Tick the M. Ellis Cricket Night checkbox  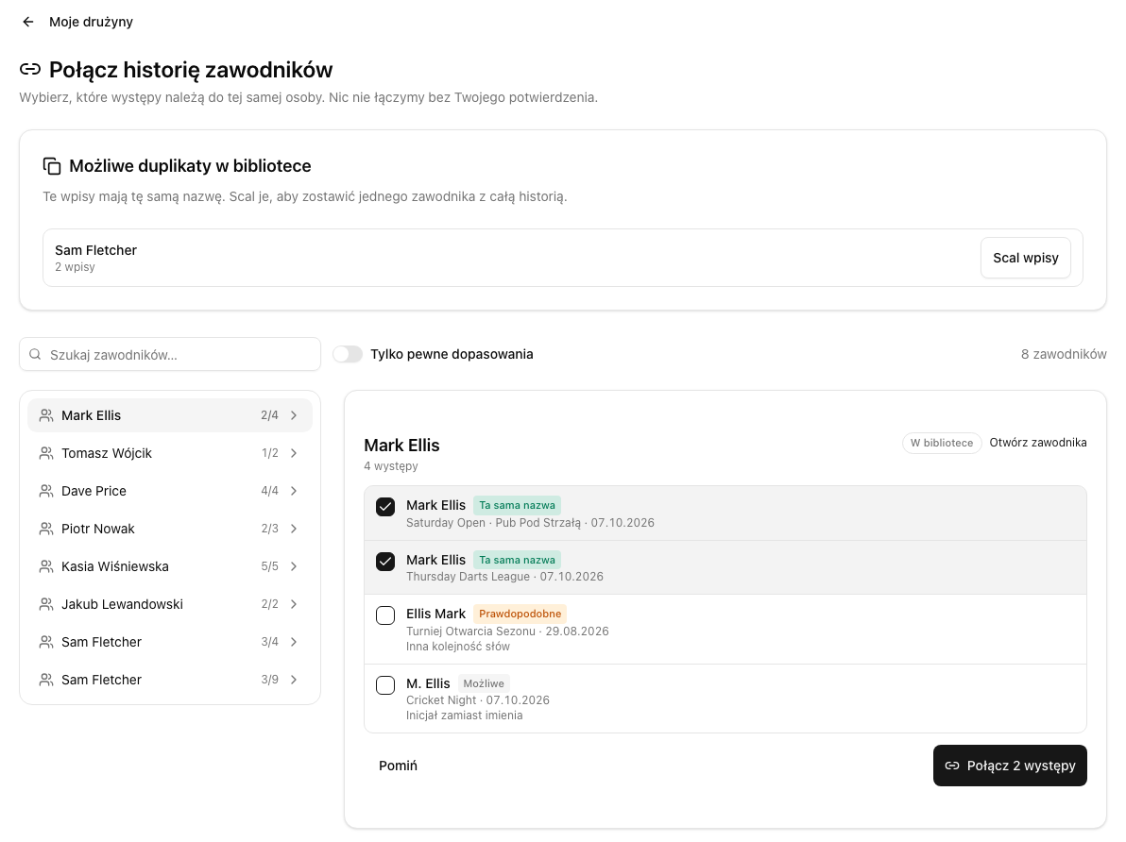(385, 684)
